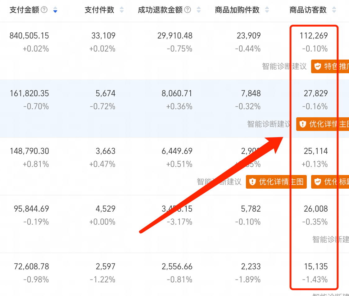349x296 pixels.
Task: Click the visitor count 27,829
Action: click(316, 93)
